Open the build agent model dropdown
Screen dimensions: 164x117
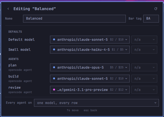(x=90, y=79)
